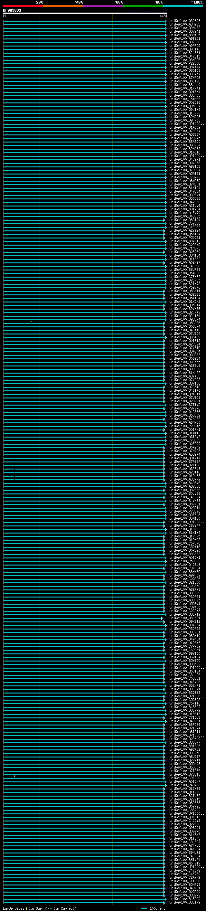206x911 pixels.
Task: Click UniRef100_D0CMM5 label
Action: [185, 362]
